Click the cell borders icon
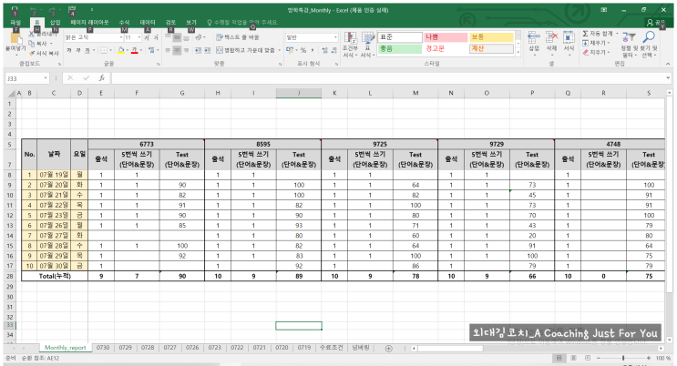The height and width of the screenshot is (366, 677). coord(104,50)
